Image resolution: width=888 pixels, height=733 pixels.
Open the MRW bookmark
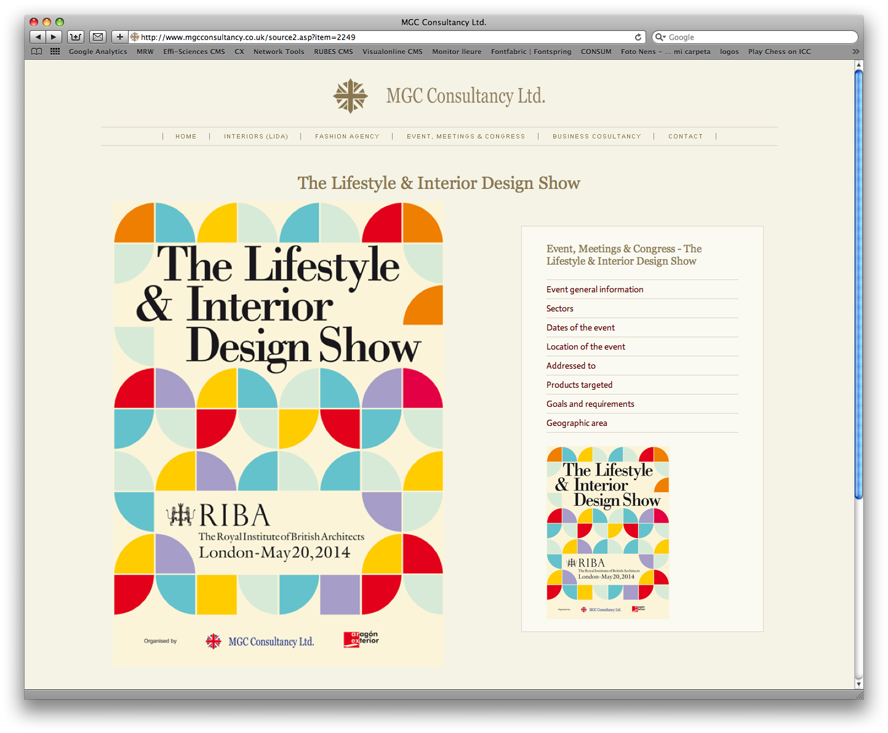coord(145,52)
